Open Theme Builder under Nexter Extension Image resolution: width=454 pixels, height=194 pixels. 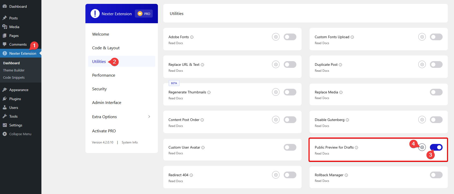pyautogui.click(x=14, y=70)
